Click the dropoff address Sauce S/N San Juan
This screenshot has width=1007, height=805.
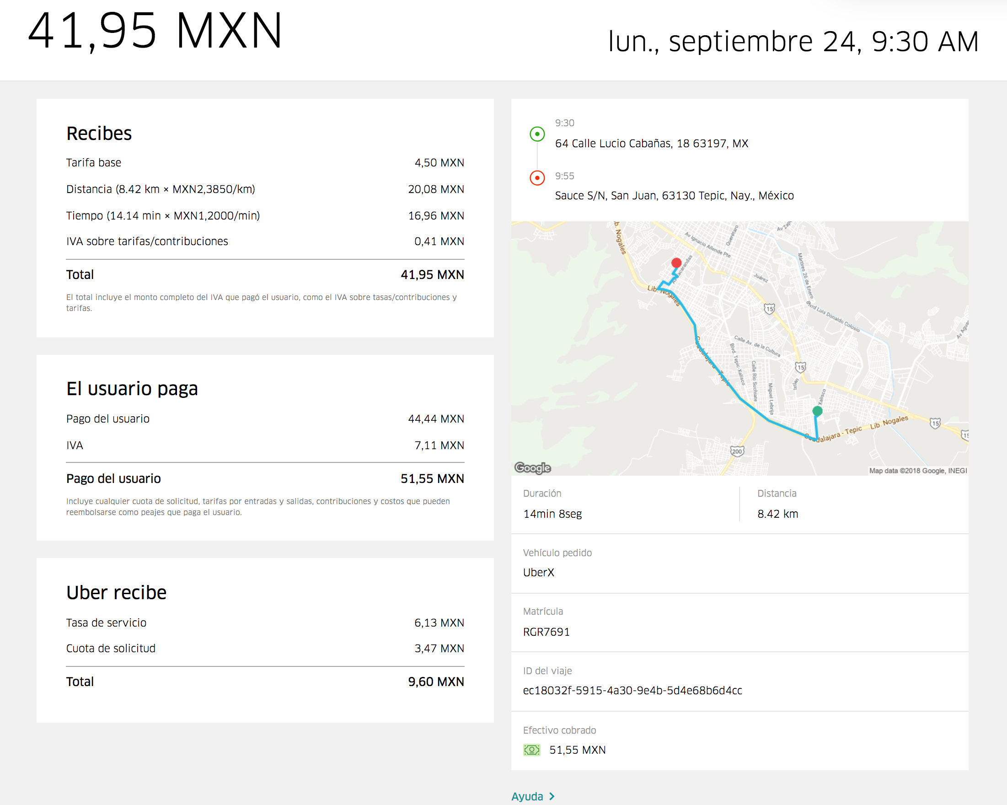click(x=674, y=196)
